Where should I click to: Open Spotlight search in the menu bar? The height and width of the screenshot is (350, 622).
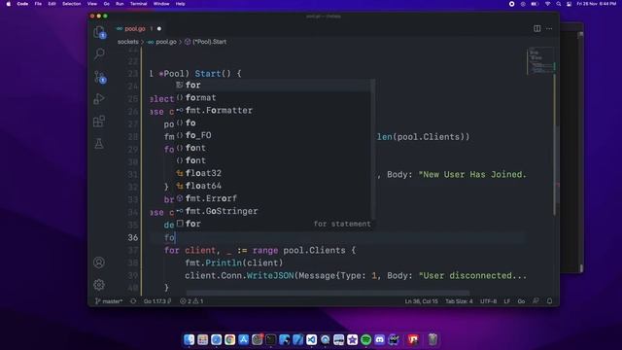559,4
